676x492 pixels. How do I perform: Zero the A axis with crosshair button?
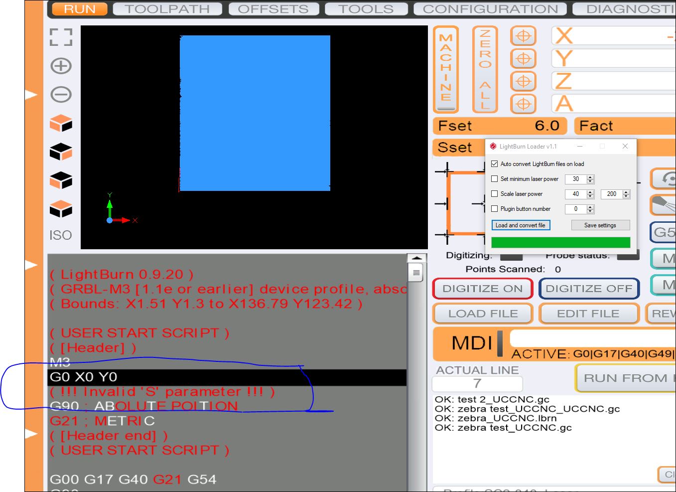click(x=523, y=104)
